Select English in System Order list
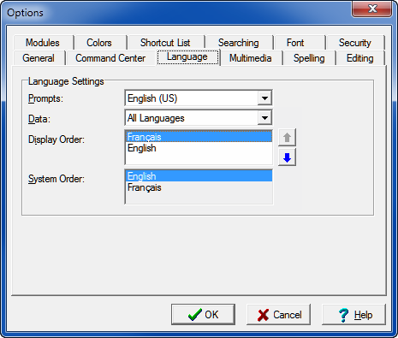 [199, 176]
